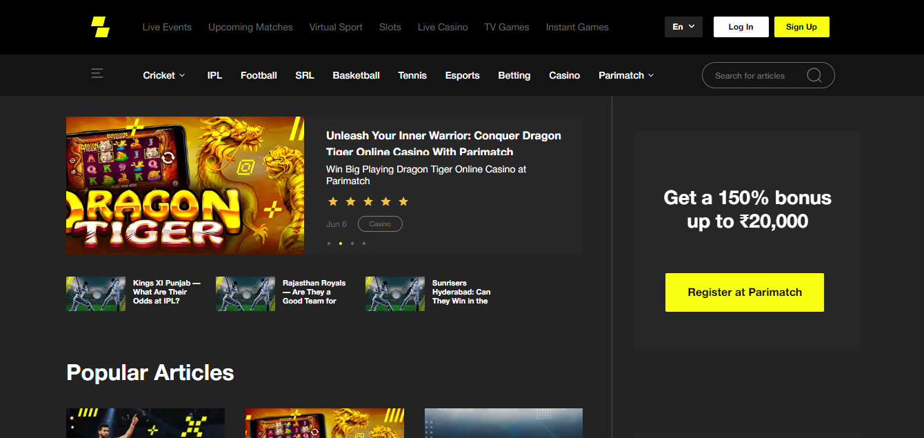Open Sunrisers Hyderabad article link
This screenshot has width=924, height=438.
461,292
